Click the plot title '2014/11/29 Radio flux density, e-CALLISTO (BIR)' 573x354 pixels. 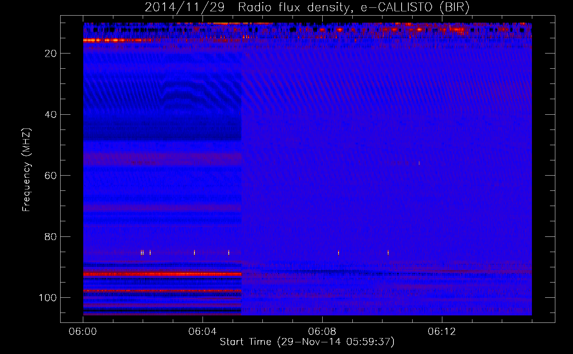307,7
